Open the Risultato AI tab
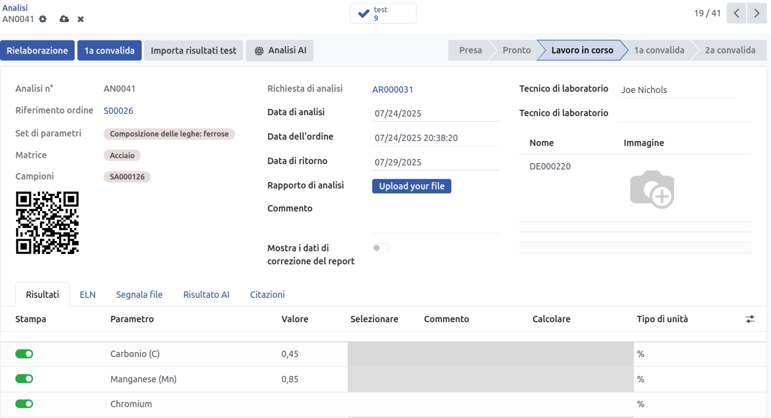The width and height of the screenshot is (771, 418). (206, 295)
